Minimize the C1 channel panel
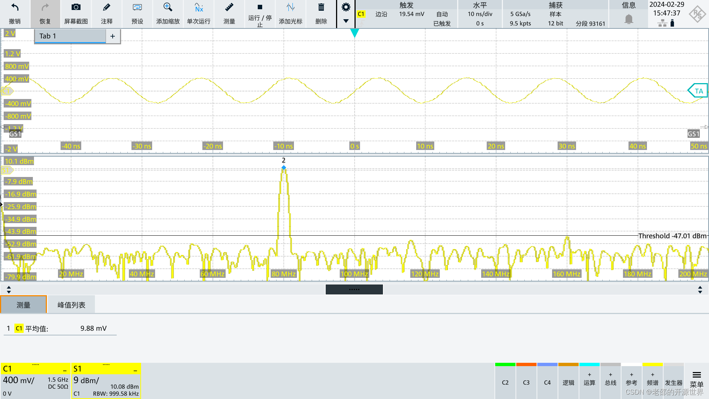Viewport: 709px width, 399px height. pyautogui.click(x=65, y=370)
